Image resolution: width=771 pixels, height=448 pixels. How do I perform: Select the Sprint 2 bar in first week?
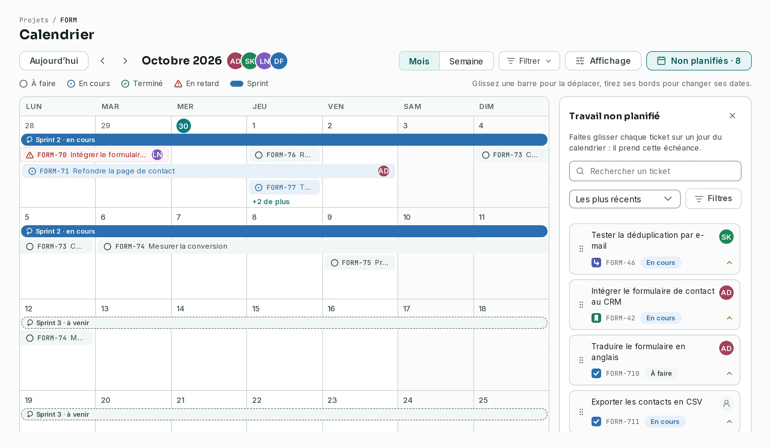click(x=284, y=140)
